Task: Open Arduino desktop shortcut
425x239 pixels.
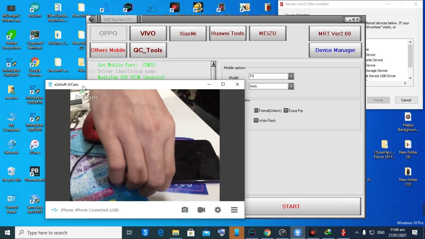Action: point(35,11)
